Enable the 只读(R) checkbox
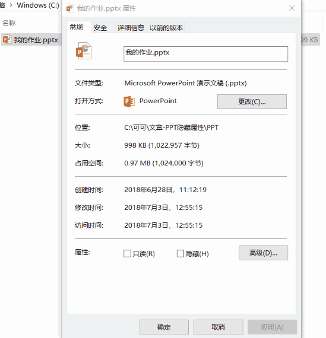The image size is (326, 338). [x=128, y=254]
